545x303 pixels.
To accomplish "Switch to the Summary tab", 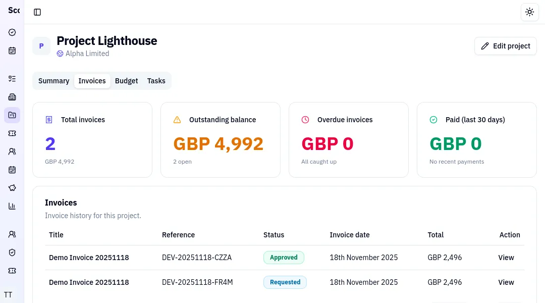I will tap(53, 81).
